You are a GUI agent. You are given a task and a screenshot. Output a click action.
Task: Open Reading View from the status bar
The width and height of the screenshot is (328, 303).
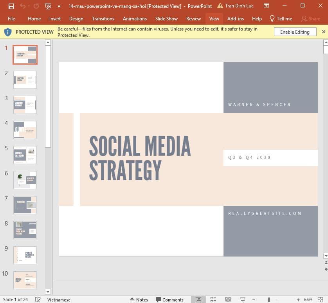coord(228,299)
